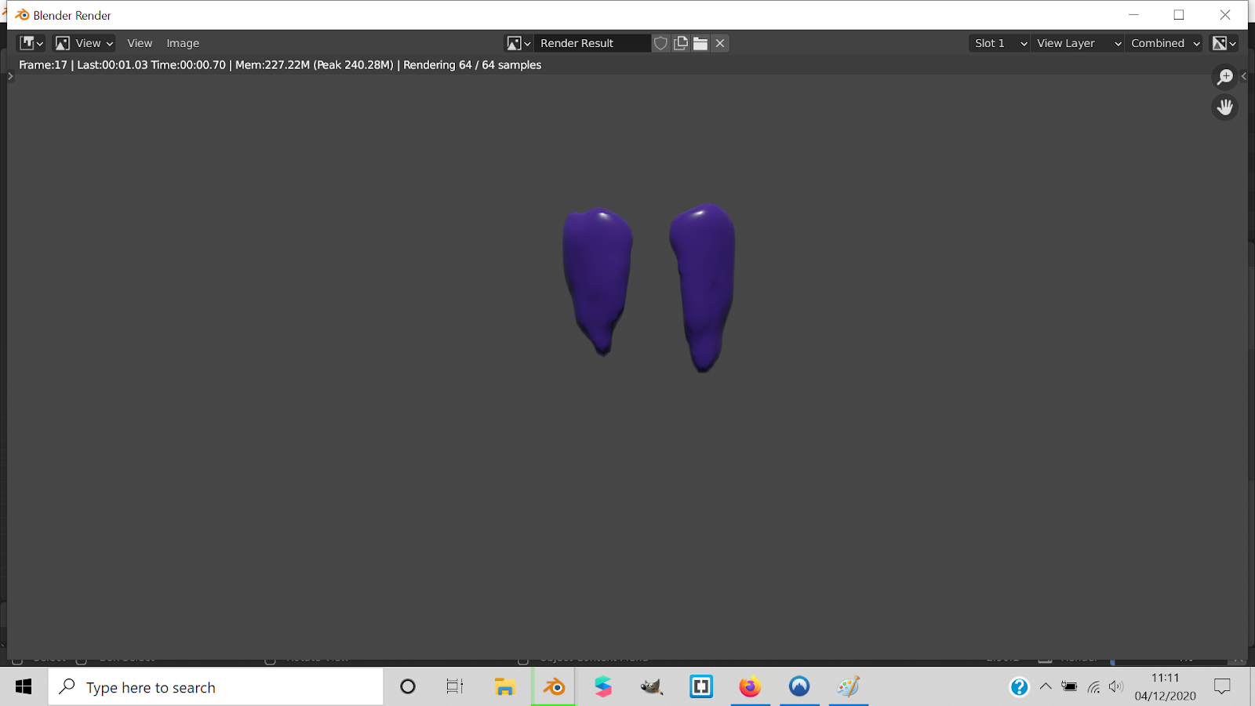Screen dimensions: 1255x706
Task: Open the colorful S app in taskbar
Action: point(602,687)
